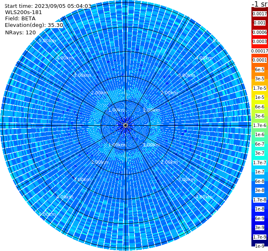Click the 6e-6 colorbar tick label
The image size is (268, 251).
260,107
